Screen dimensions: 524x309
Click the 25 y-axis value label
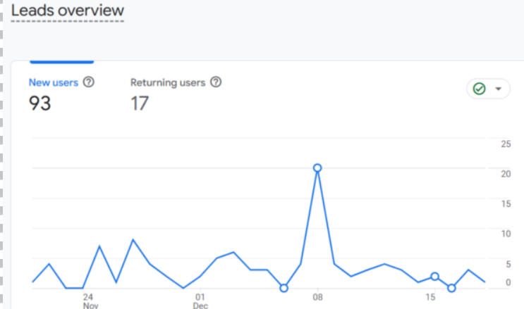(x=506, y=144)
